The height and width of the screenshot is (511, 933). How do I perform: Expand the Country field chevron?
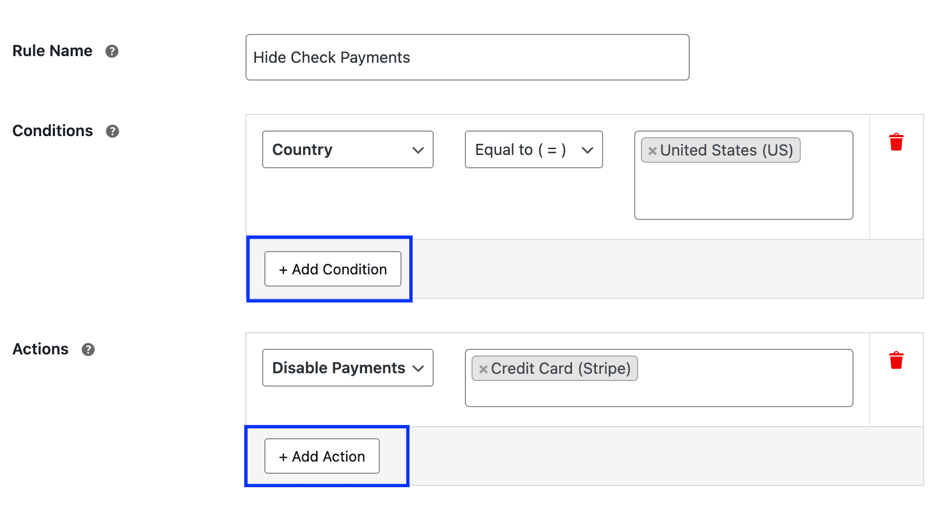tap(418, 149)
